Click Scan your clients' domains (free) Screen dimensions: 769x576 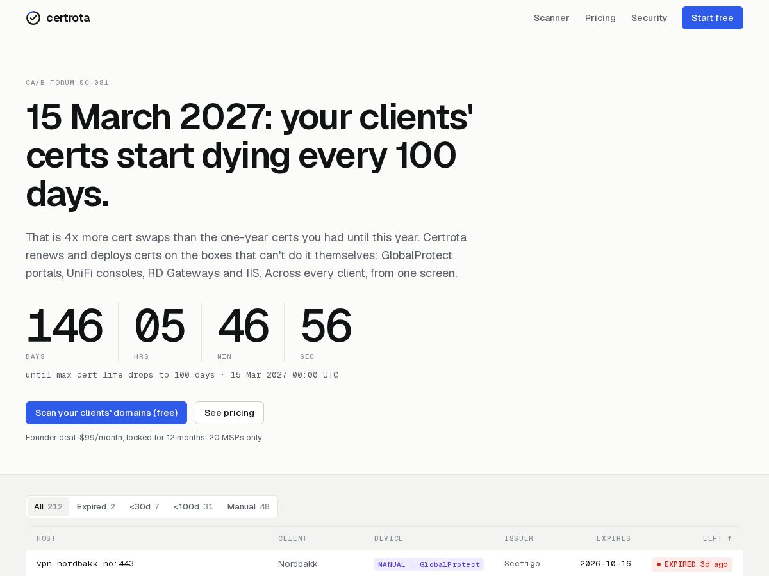click(106, 413)
